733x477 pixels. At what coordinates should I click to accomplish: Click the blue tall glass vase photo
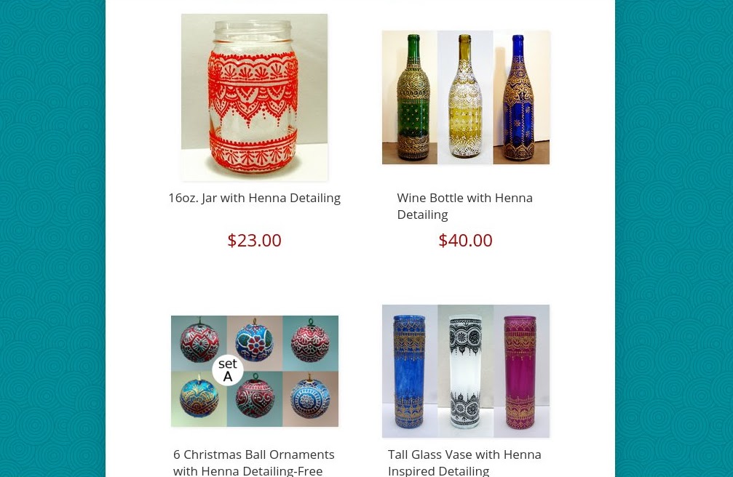(x=410, y=372)
